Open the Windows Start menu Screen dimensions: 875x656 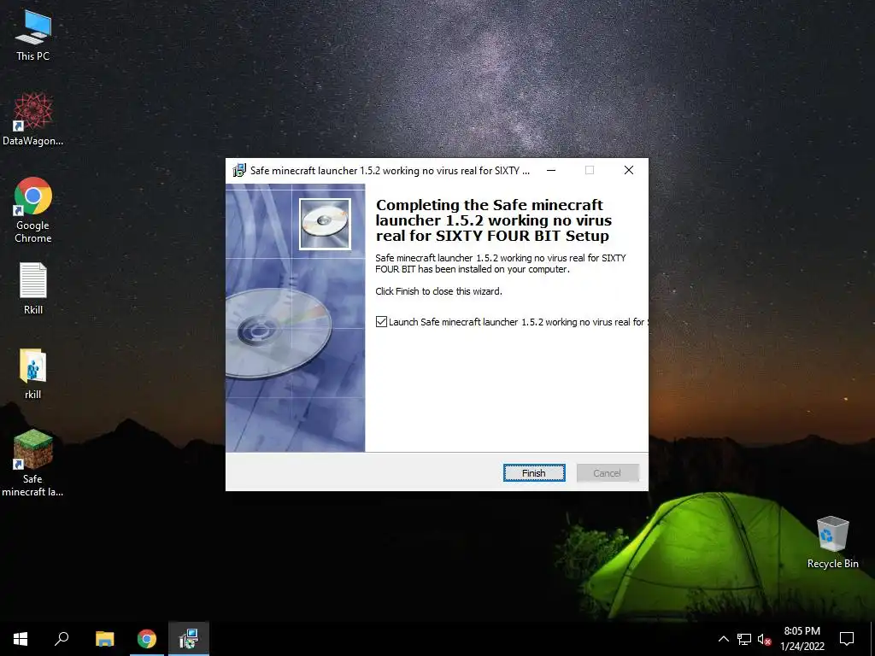tap(21, 639)
